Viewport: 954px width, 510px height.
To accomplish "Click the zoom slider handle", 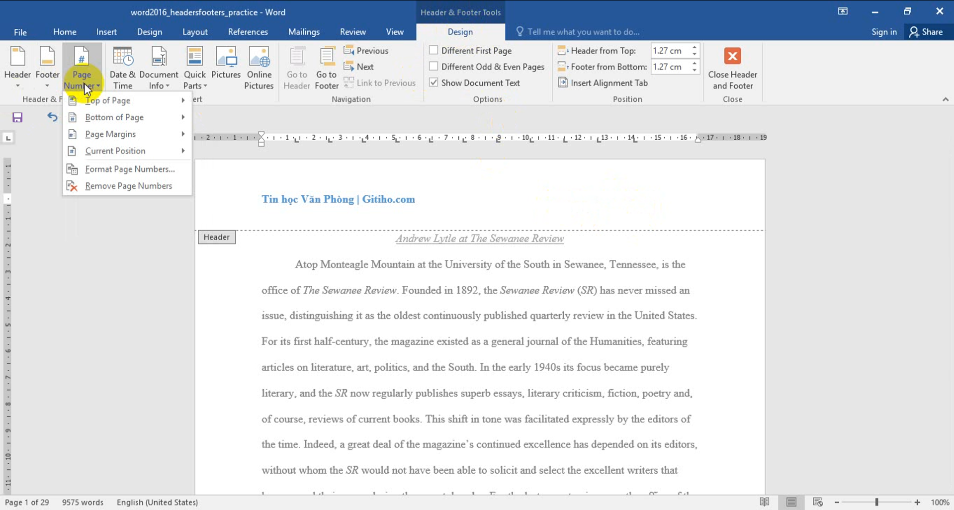I will [x=876, y=503].
